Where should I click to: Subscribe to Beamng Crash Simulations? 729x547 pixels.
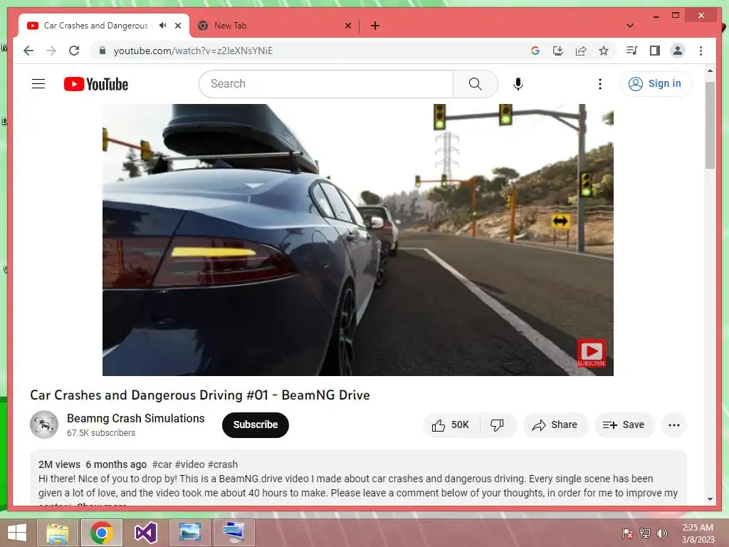click(x=256, y=424)
